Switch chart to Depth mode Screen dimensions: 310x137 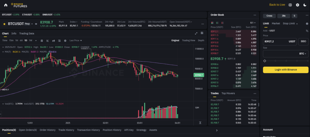pyautogui.click(x=201, y=40)
